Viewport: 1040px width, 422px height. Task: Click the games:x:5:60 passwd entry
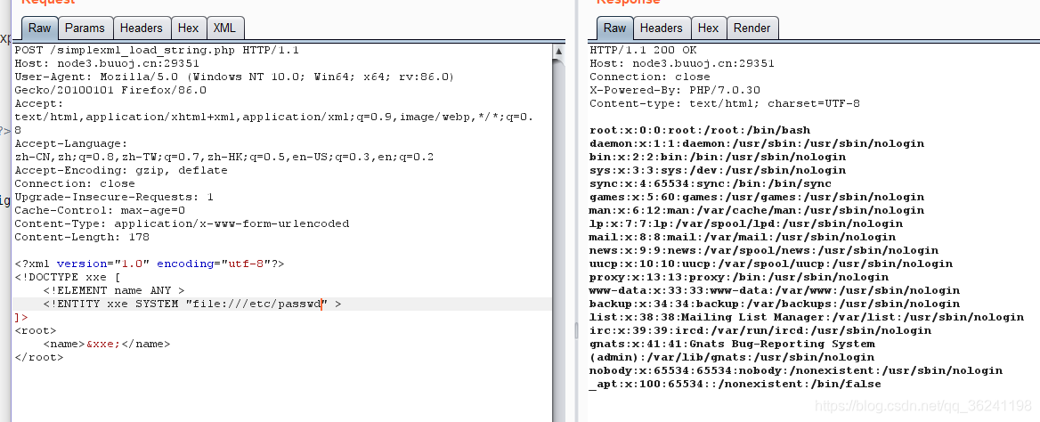757,197
